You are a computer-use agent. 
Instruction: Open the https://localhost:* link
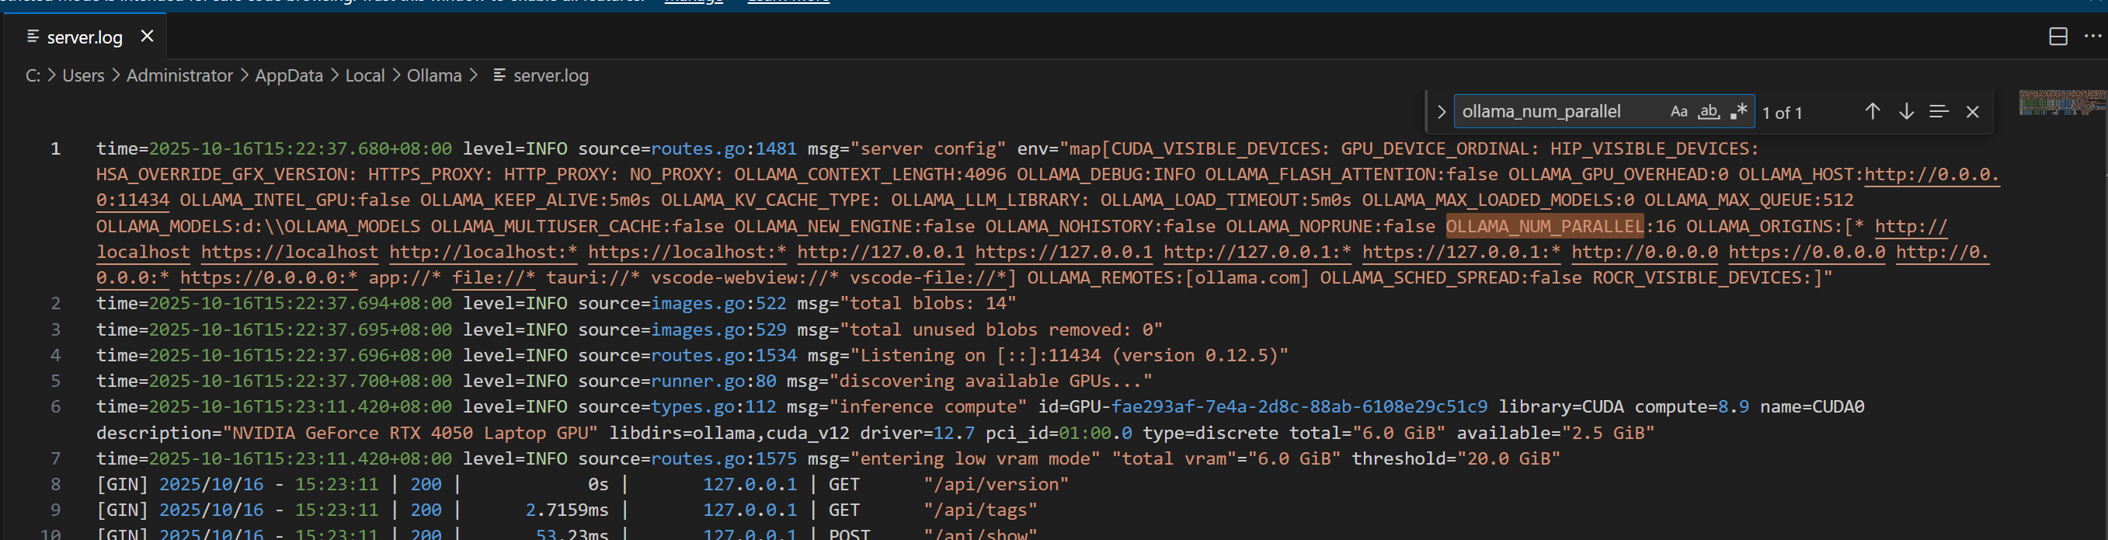pyautogui.click(x=687, y=252)
